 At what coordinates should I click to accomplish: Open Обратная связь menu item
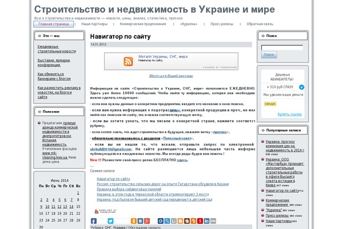tap(260, 24)
